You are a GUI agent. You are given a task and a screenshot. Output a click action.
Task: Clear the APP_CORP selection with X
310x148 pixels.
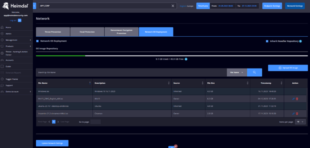pos(173,6)
